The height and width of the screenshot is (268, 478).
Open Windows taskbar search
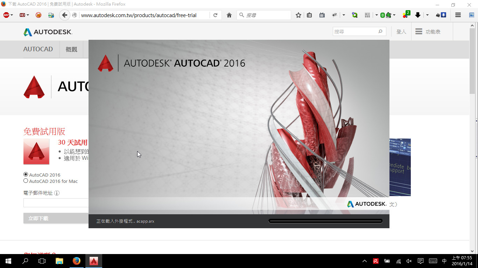click(x=25, y=261)
